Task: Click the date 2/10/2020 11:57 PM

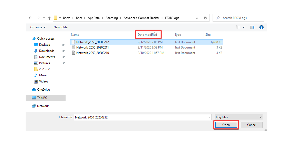Action: coord(151,53)
